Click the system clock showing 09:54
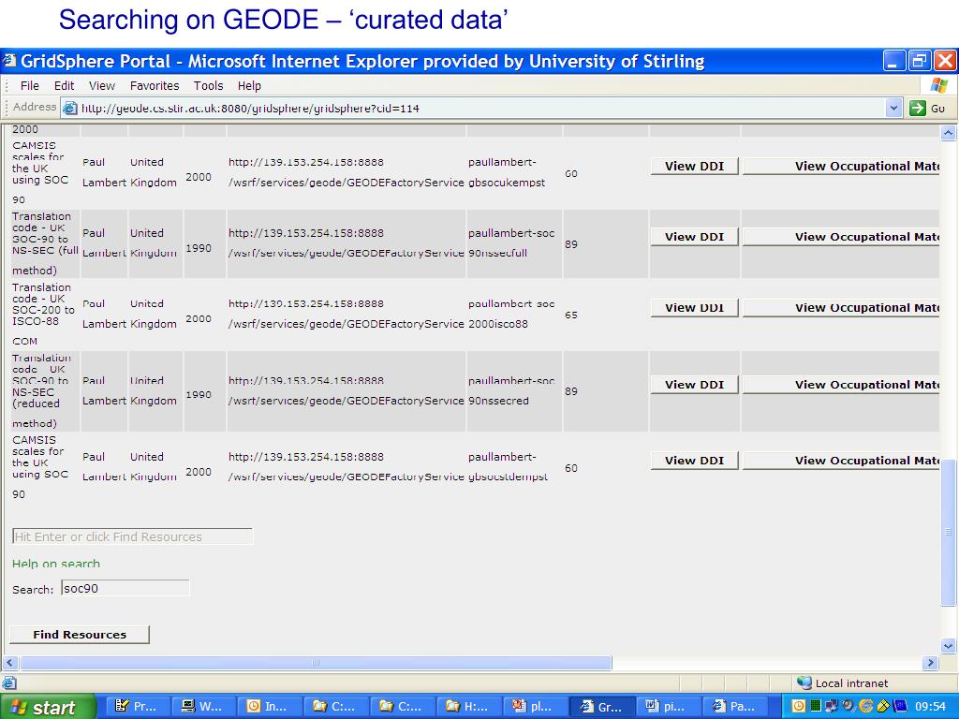This screenshot has height=719, width=959. (930, 706)
